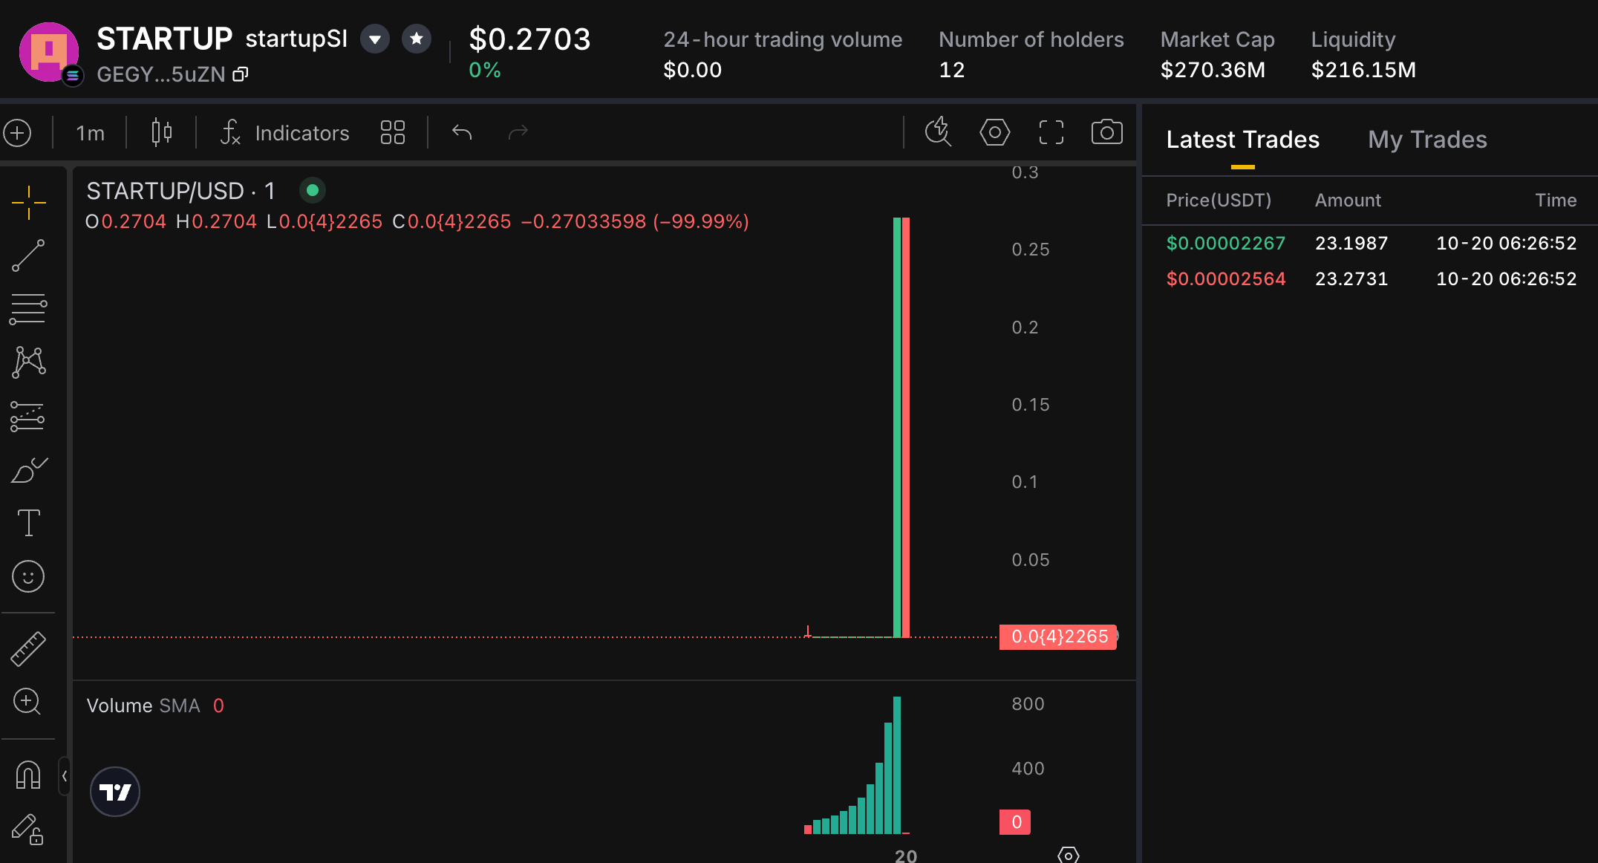
Task: Click the tallest green volume bar
Action: [x=897, y=765]
